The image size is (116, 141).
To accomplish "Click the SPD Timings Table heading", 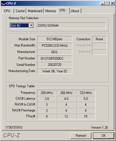I will 22,86.
